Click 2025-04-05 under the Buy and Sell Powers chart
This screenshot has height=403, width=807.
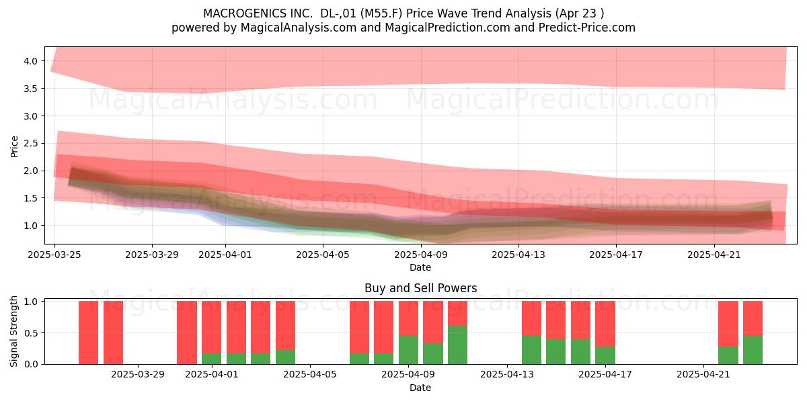310,375
